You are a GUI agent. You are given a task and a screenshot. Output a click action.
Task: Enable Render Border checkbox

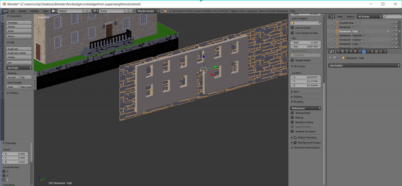tap(292, 60)
